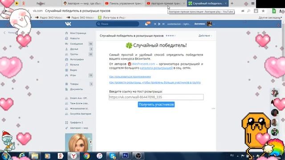Open Музыка in sidebar
The width and height of the screenshot is (285, 160).
(x=74, y=65)
